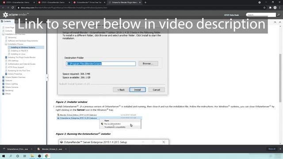Click the Cortana circle on the taskbar

point(18,156)
